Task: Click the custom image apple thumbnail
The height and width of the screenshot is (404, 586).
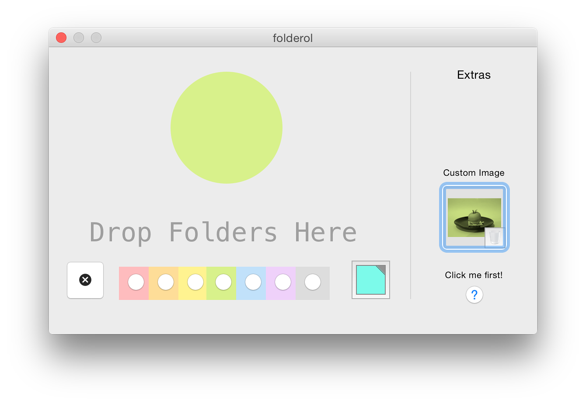Action: click(x=474, y=217)
